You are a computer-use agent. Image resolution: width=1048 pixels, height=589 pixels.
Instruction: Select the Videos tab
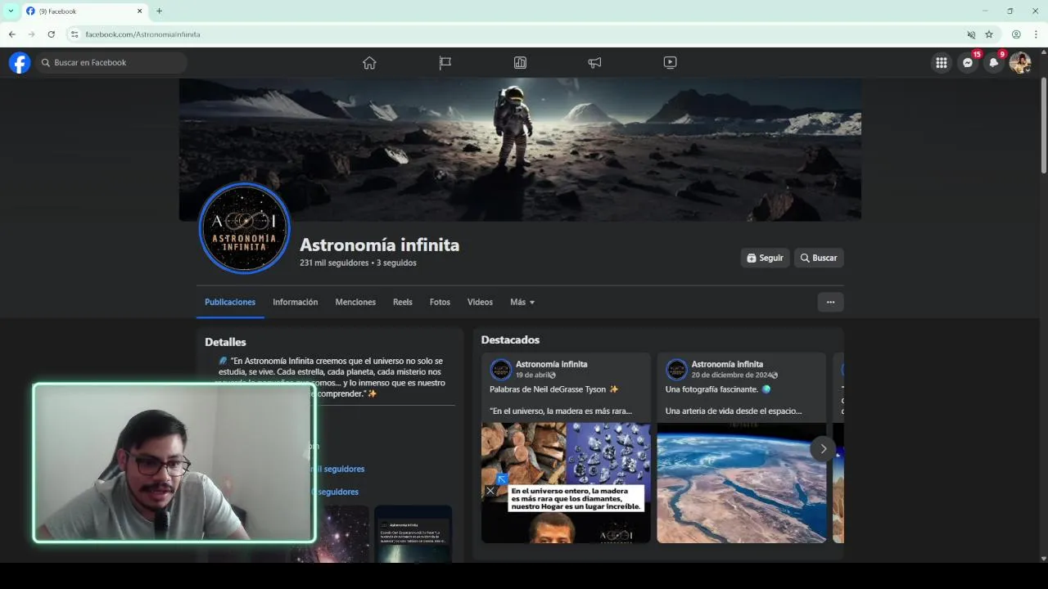pos(480,302)
